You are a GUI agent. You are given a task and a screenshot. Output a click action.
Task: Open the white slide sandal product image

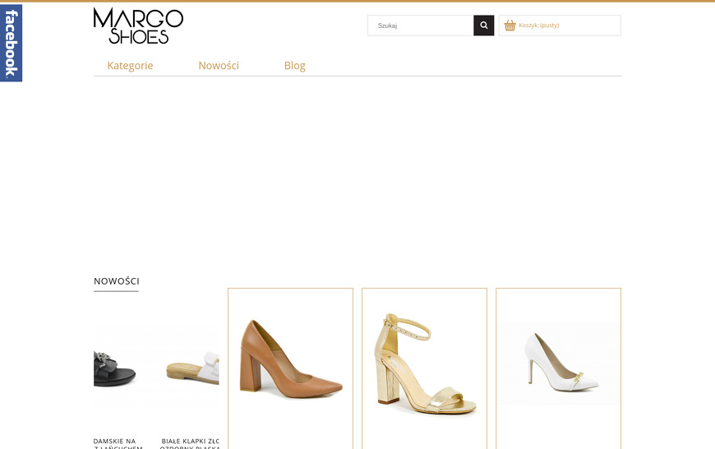[x=191, y=368]
